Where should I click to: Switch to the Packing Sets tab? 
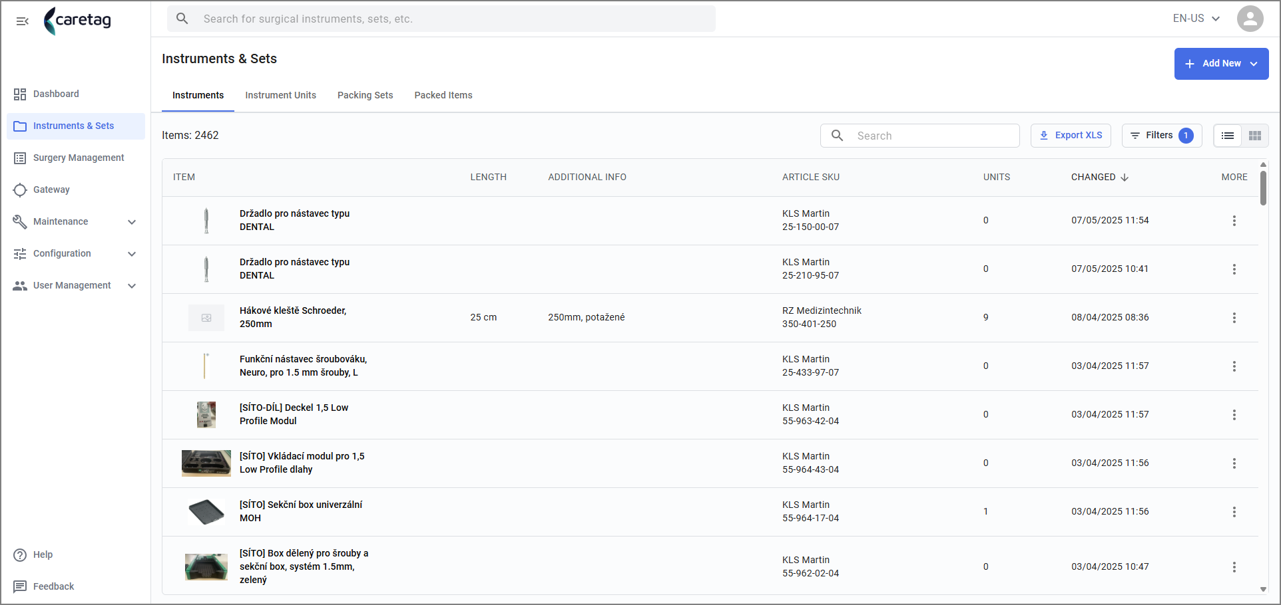[x=365, y=95]
